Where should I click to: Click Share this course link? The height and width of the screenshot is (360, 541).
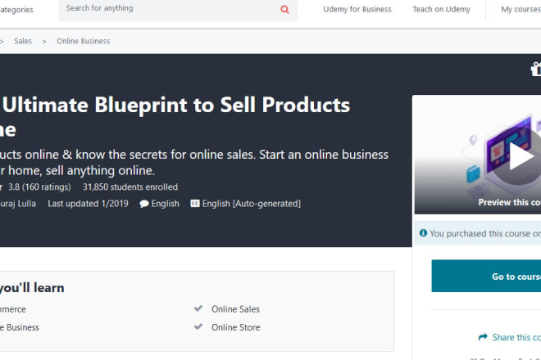coord(516,337)
